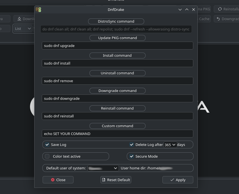Image resolution: width=239 pixels, height=194 pixels.
Task: Open the 365 days dropdown
Action: pos(170,145)
